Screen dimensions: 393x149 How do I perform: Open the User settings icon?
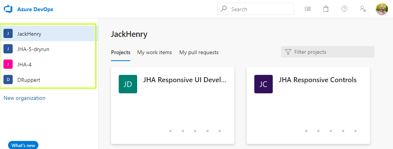(363, 9)
